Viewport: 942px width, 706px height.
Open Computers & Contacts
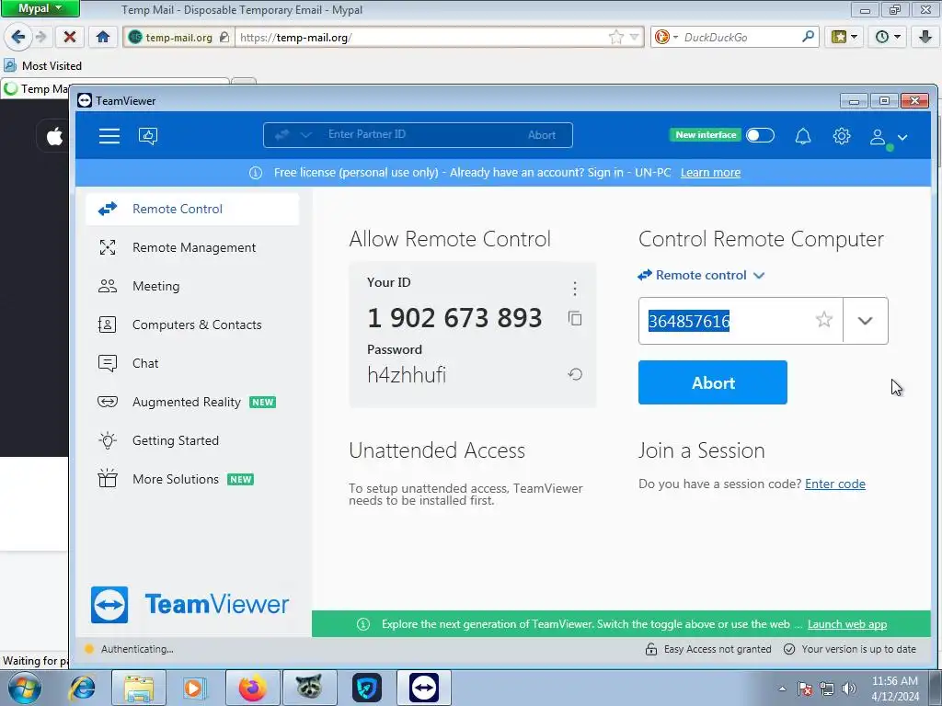point(192,325)
